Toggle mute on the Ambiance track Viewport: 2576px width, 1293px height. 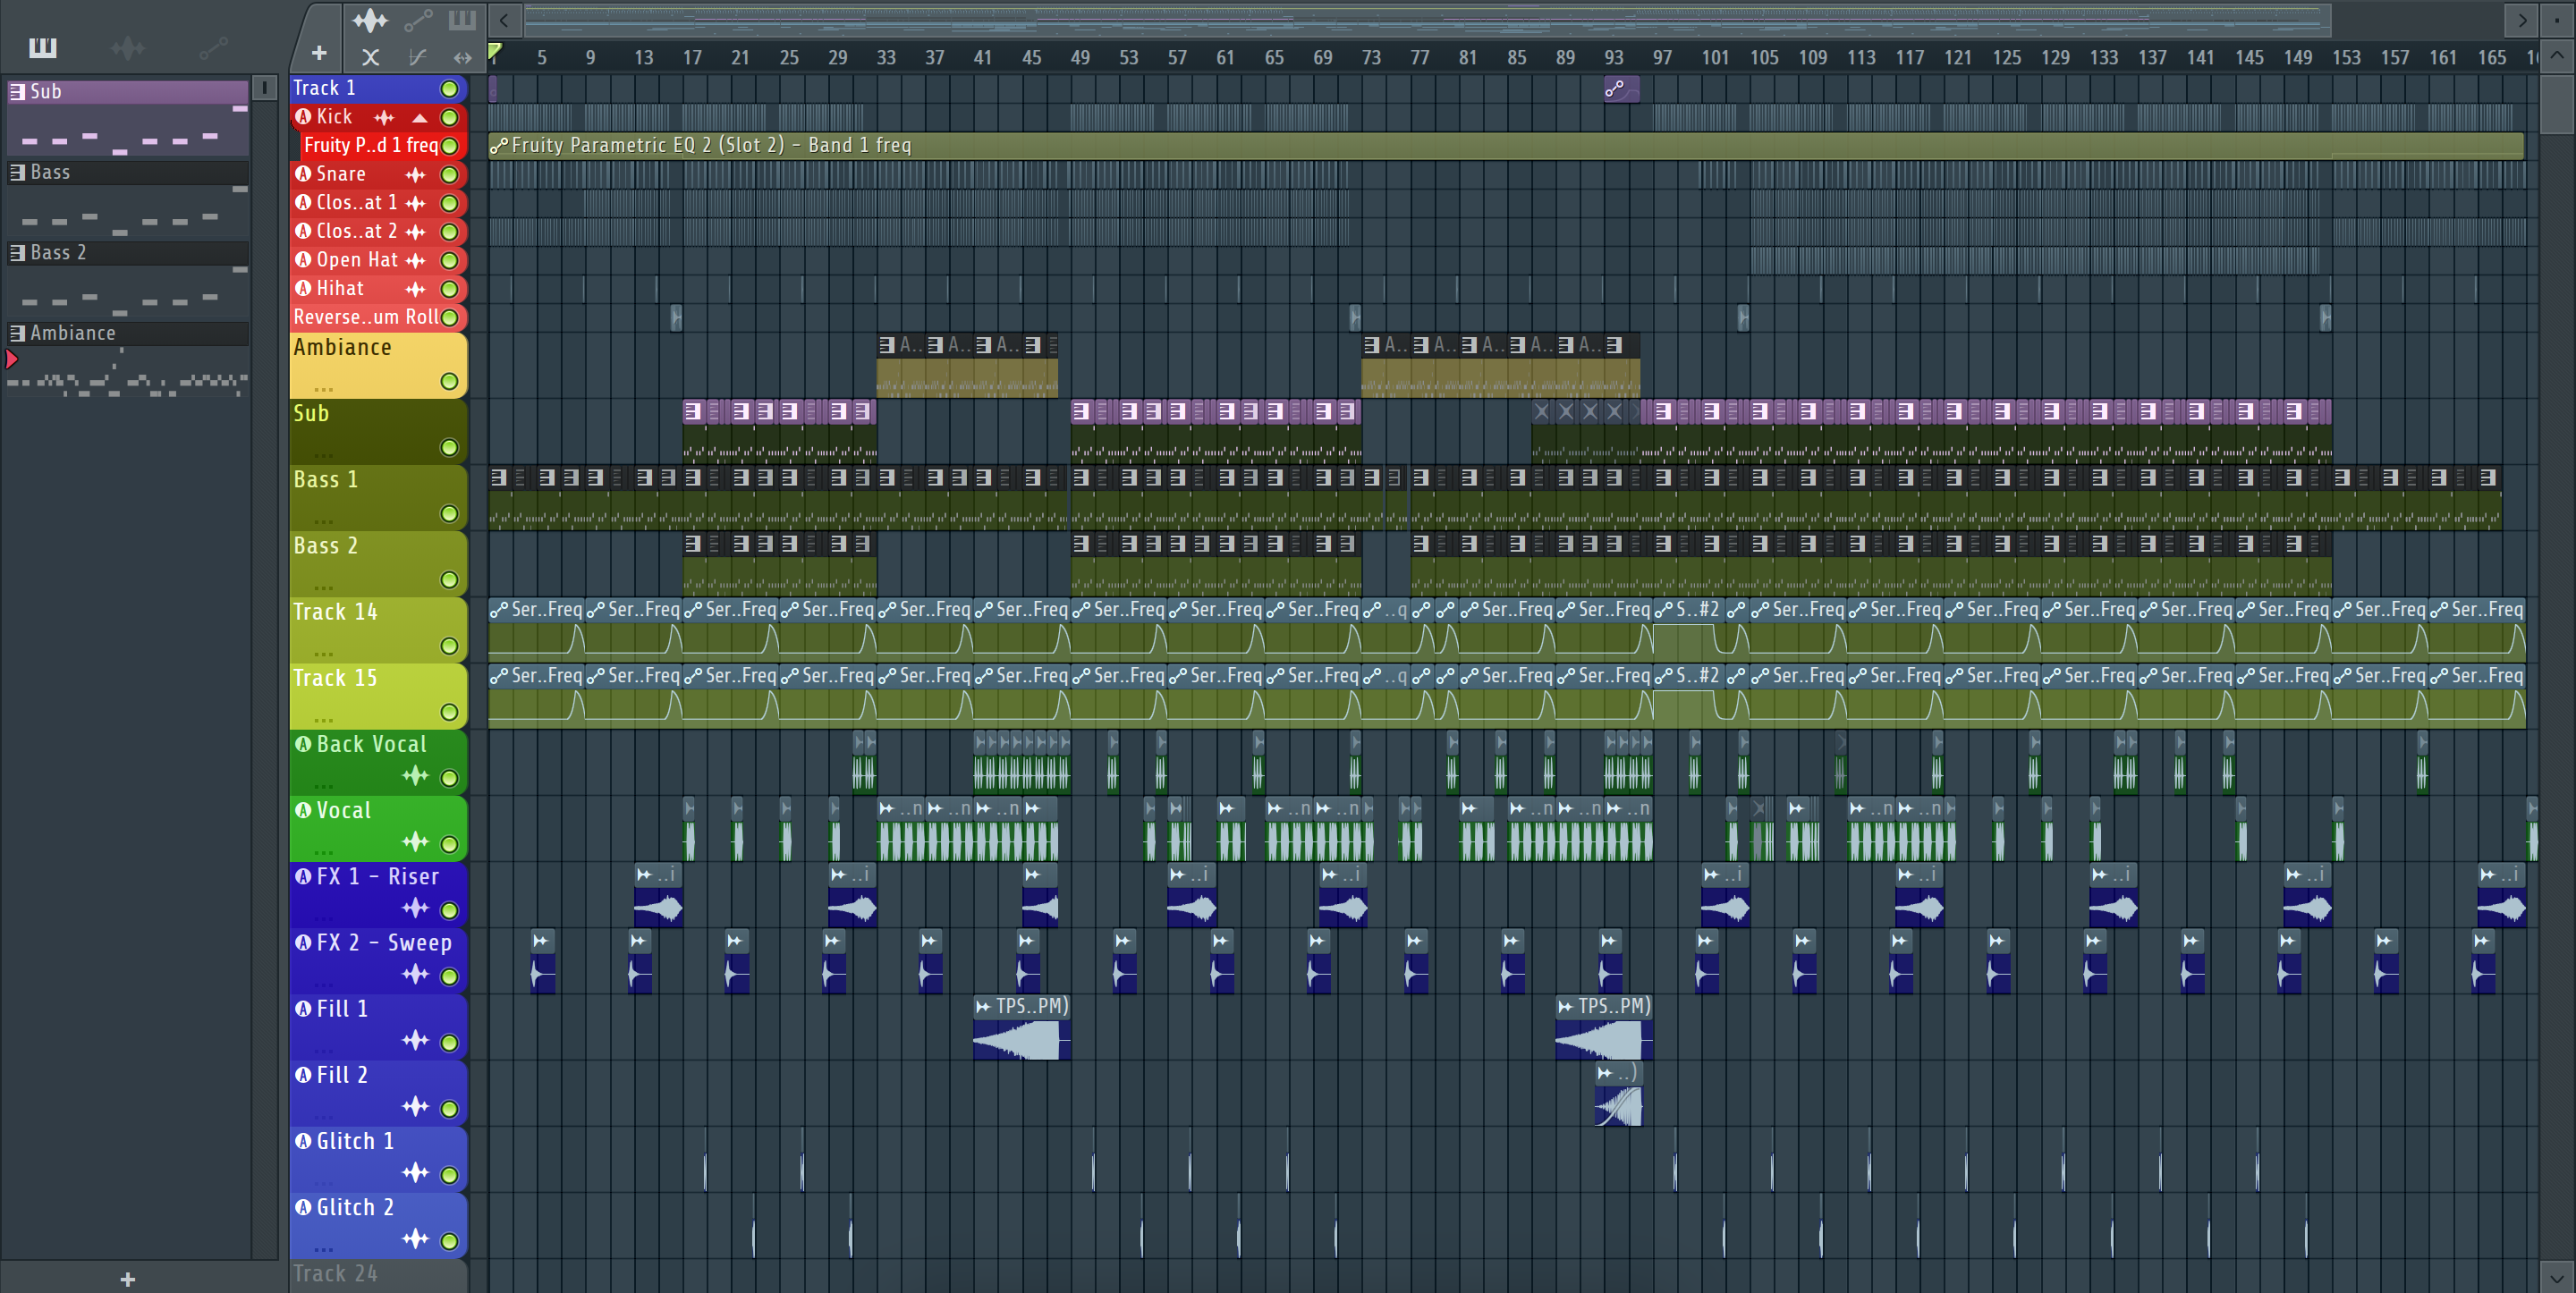tap(450, 381)
